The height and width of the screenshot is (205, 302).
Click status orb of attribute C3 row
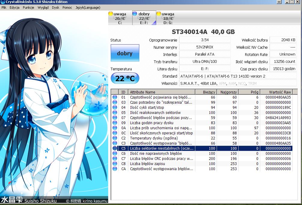click(x=115, y=143)
